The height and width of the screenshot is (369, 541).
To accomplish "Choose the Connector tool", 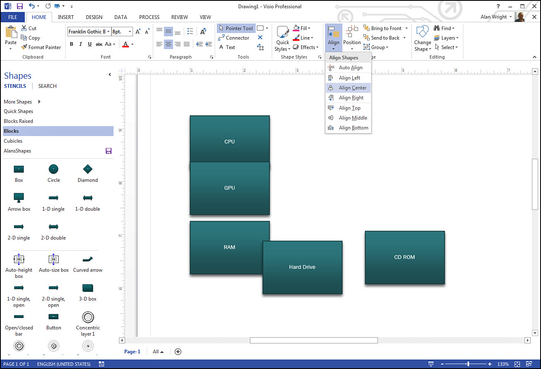I will click(x=234, y=38).
